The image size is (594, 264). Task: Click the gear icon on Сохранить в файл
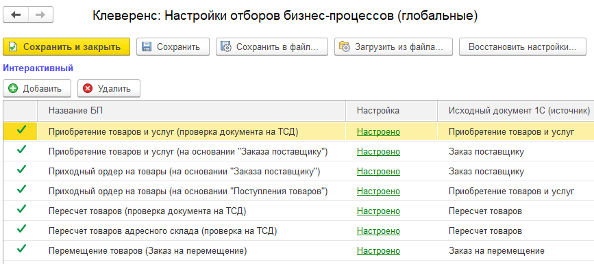[226, 47]
